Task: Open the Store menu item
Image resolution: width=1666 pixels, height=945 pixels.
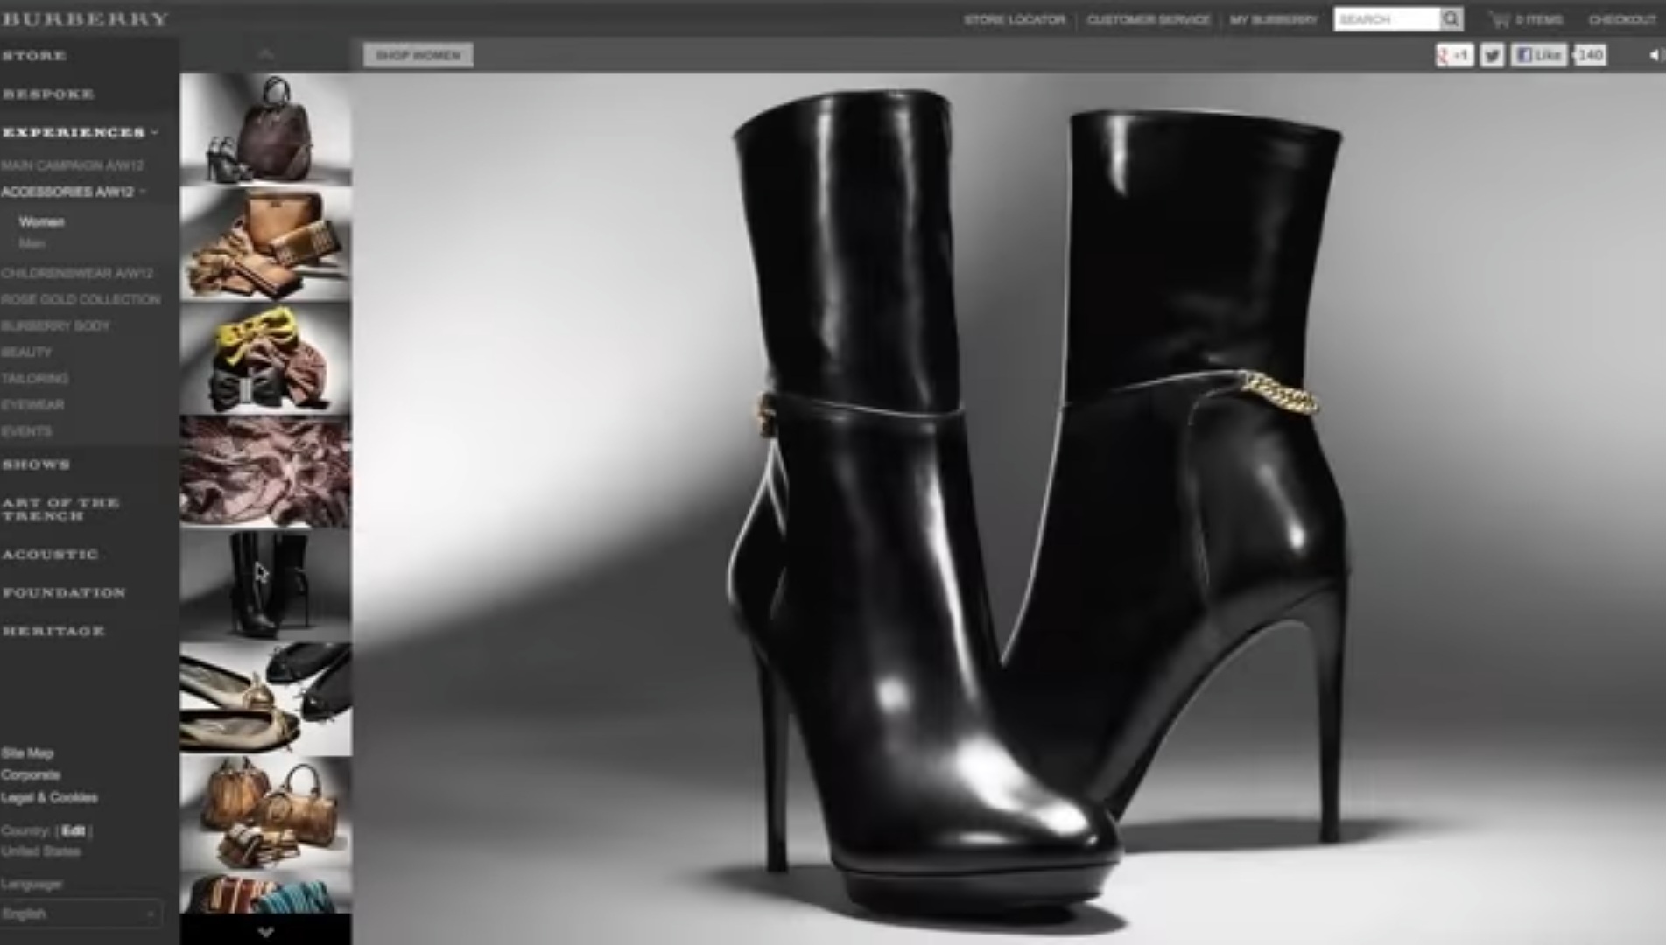Action: [34, 56]
